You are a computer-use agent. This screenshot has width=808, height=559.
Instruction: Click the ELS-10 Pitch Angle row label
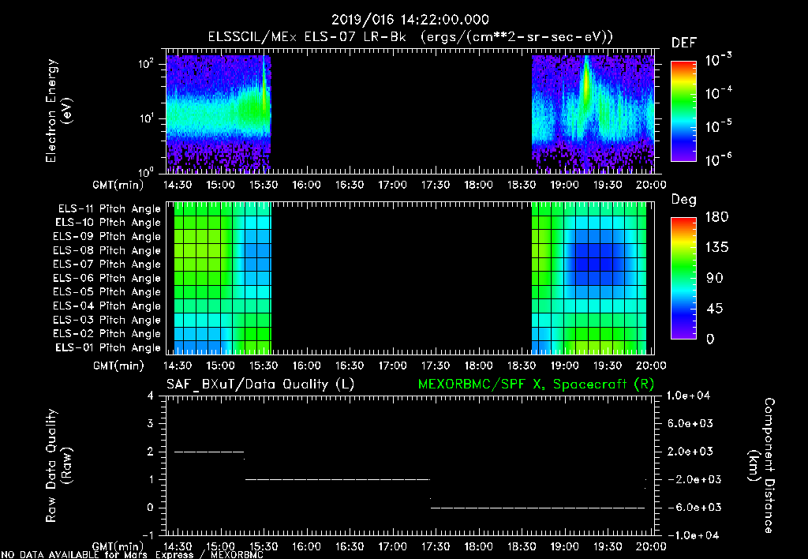[108, 223]
